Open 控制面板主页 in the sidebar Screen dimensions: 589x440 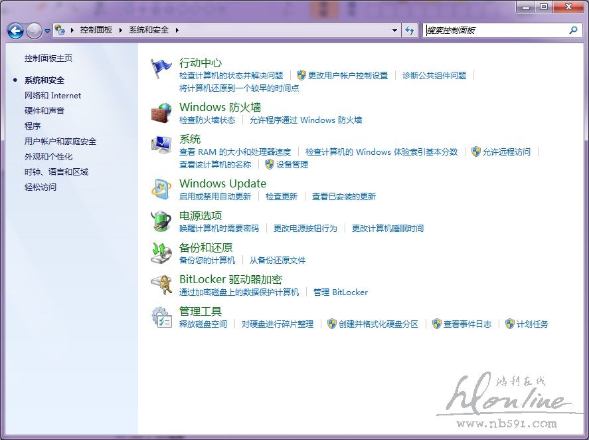48,58
